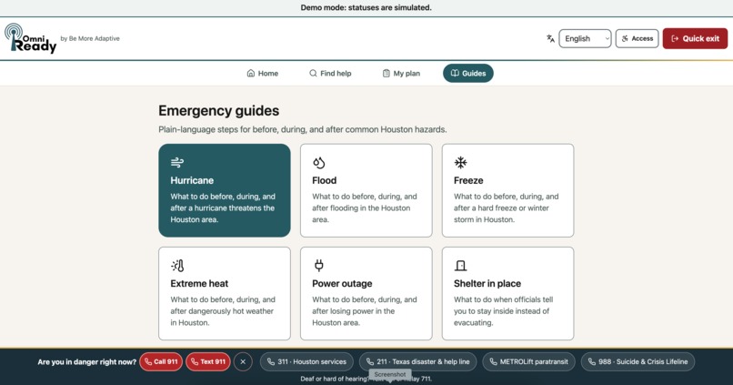Click the water droplets icon on Flood card
The height and width of the screenshot is (385, 733).
tap(319, 162)
